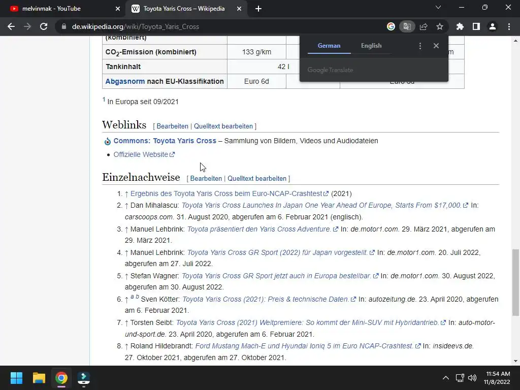Close the Toyota Yaris Cross Wikipedia tab

[x=239, y=9]
